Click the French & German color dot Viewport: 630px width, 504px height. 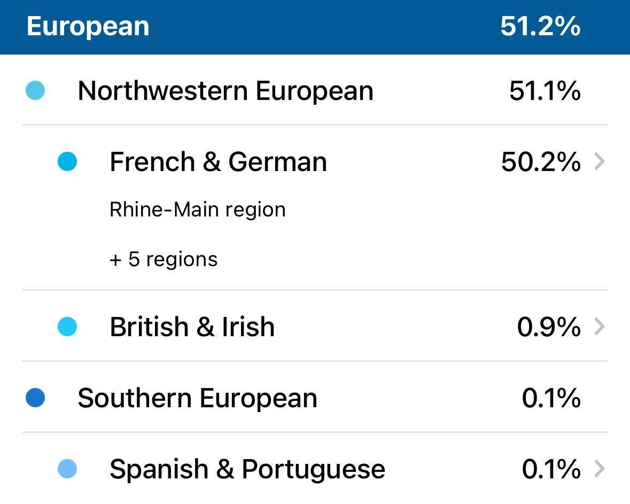[67, 161]
